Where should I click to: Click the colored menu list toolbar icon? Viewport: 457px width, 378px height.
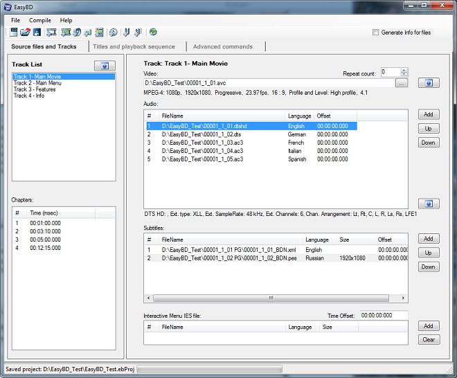click(x=100, y=32)
